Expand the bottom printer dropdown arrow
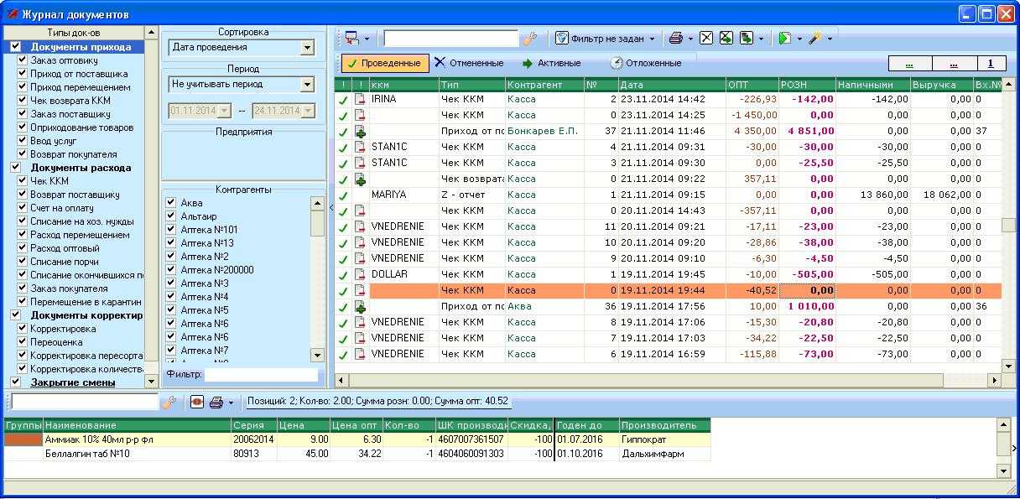 tap(231, 403)
